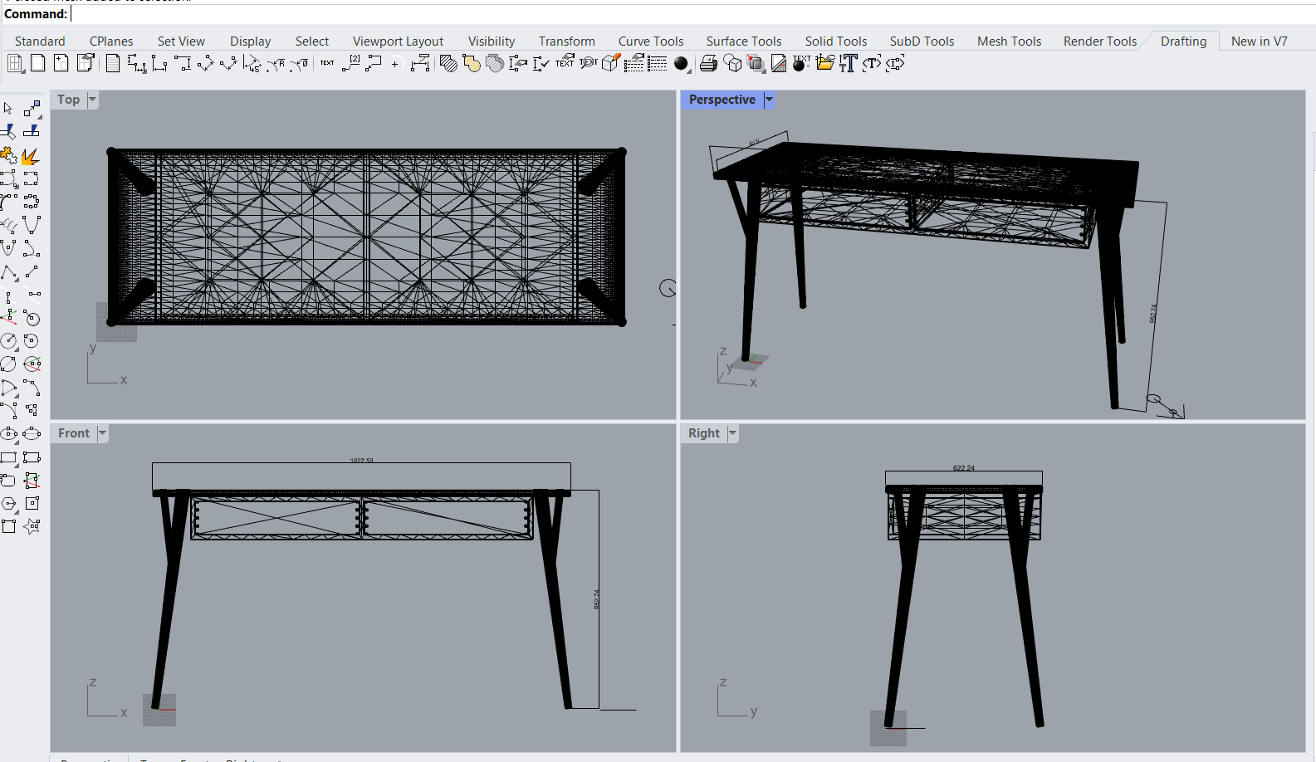This screenshot has height=762, width=1316.
Task: Click the 4-viewport layout icon
Action: (x=15, y=64)
